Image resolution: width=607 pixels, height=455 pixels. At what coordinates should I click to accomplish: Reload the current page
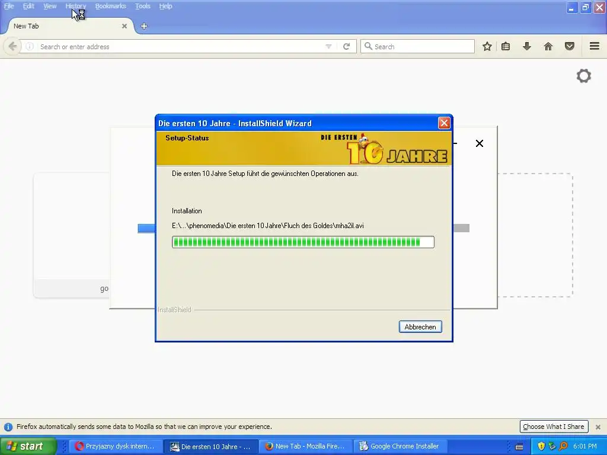point(346,46)
